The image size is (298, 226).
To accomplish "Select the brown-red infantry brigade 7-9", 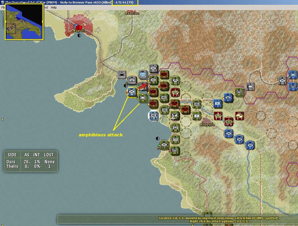I will (x=153, y=92).
